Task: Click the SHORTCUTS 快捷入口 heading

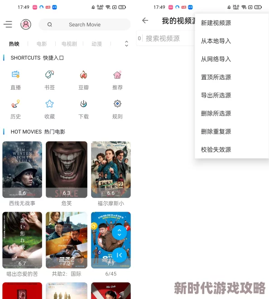Action: tap(37, 58)
